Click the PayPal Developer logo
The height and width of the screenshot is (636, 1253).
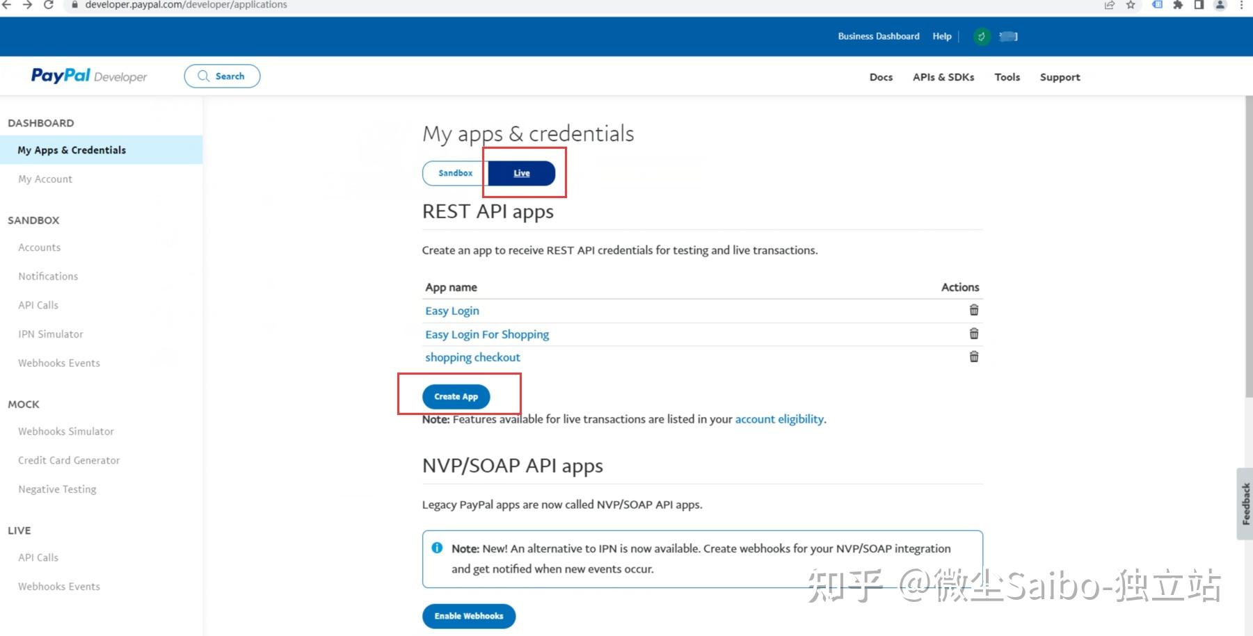click(x=88, y=76)
